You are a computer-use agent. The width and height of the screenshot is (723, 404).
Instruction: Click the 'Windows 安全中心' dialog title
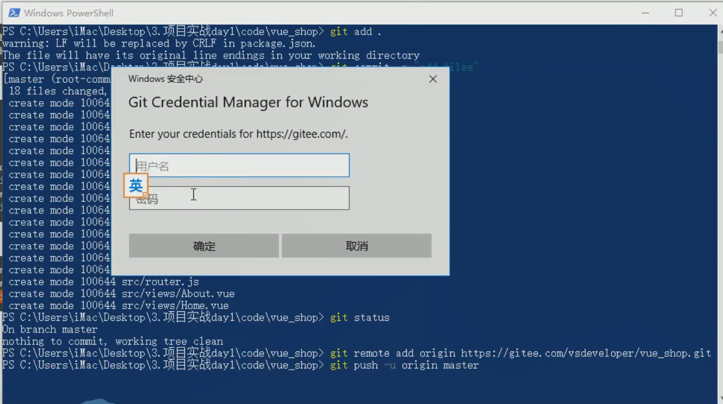tap(166, 79)
